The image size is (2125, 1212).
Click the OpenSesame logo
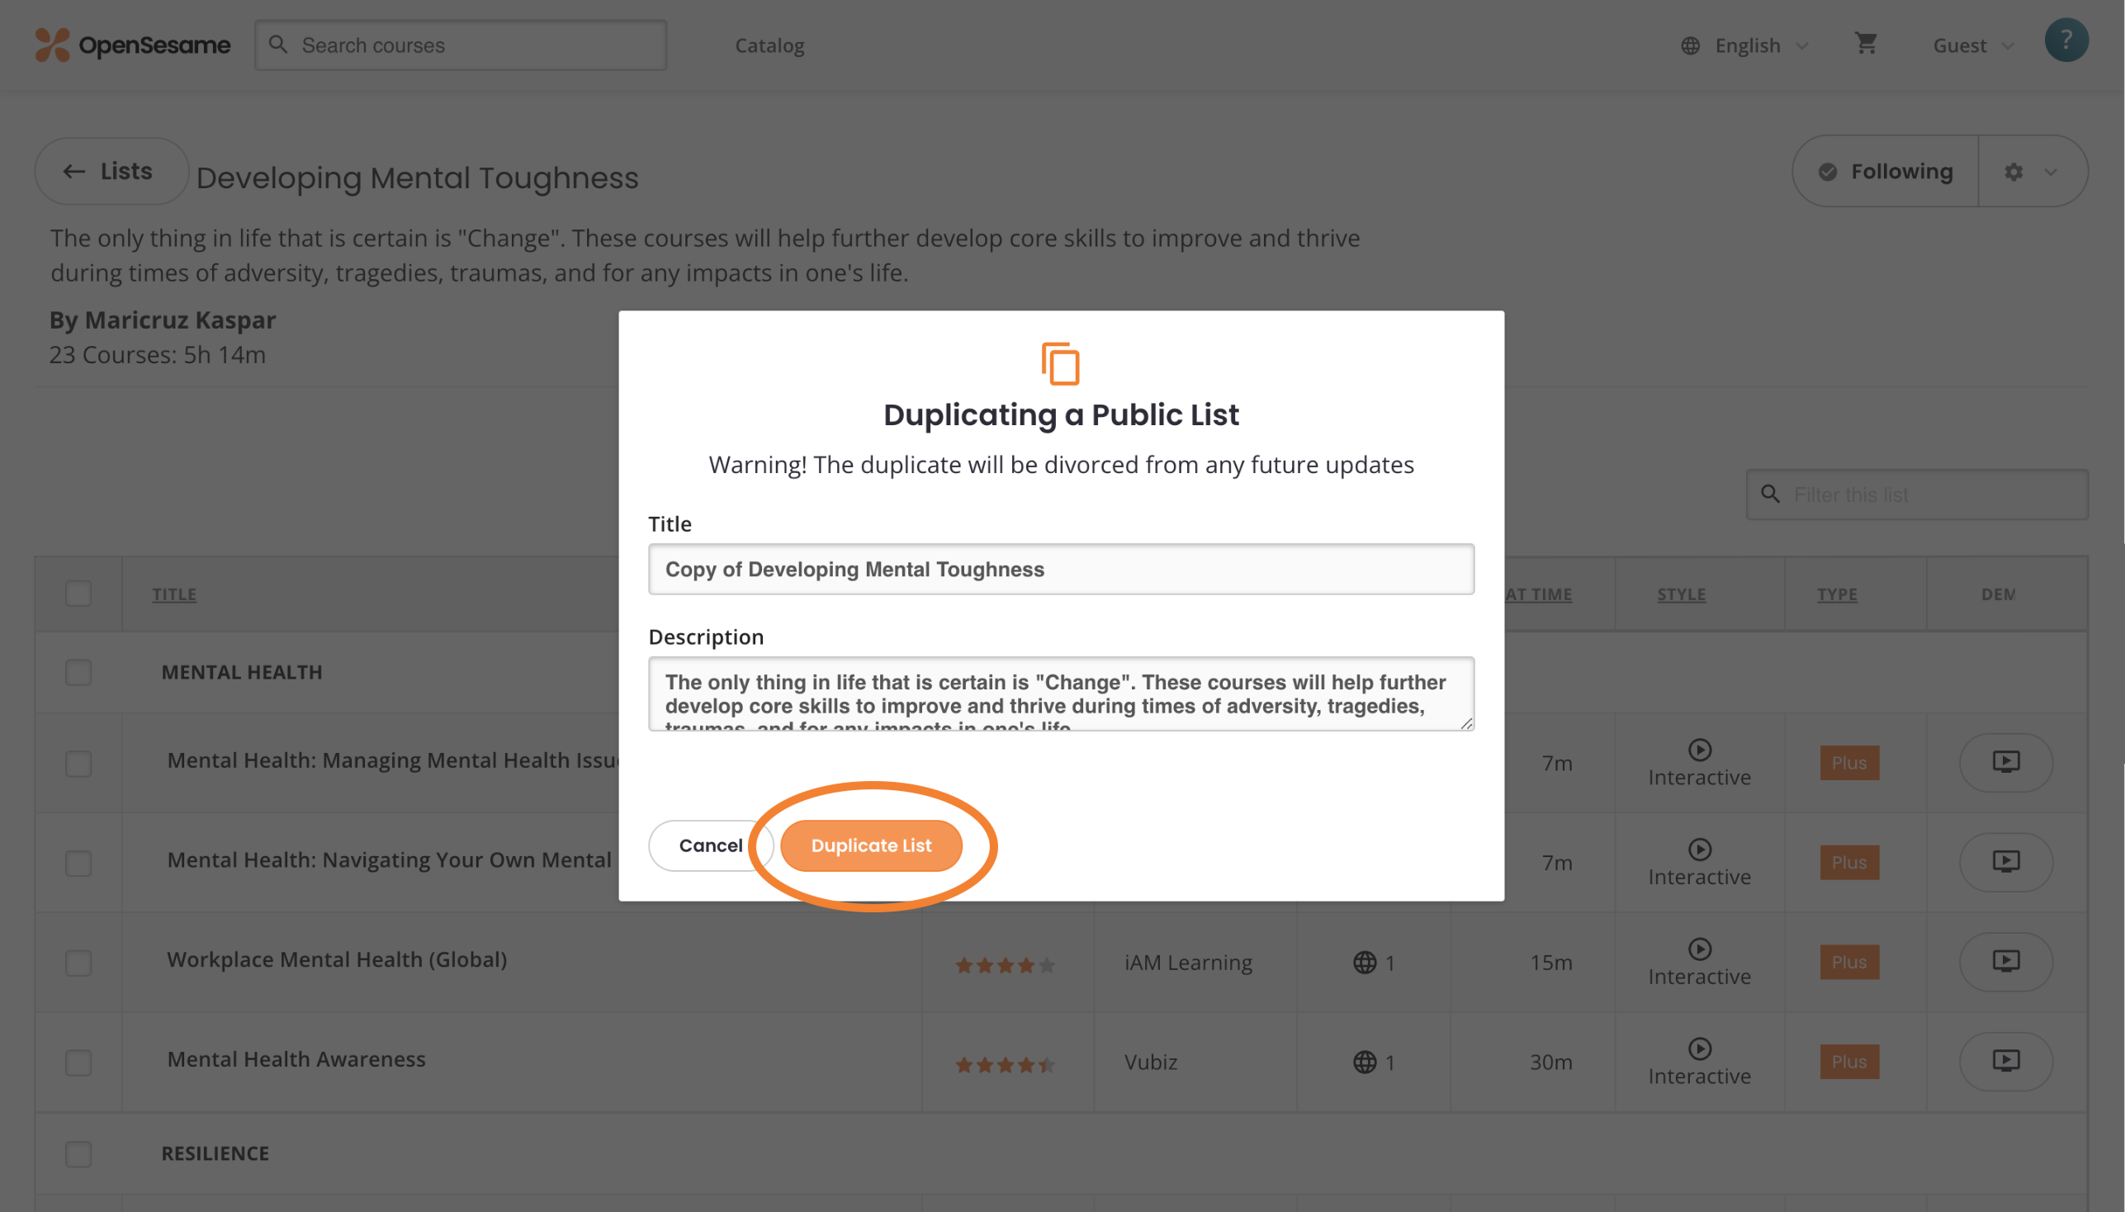tap(132, 45)
